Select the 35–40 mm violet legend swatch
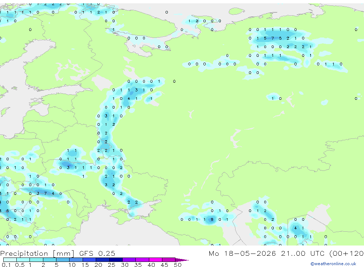 tap(142, 260)
